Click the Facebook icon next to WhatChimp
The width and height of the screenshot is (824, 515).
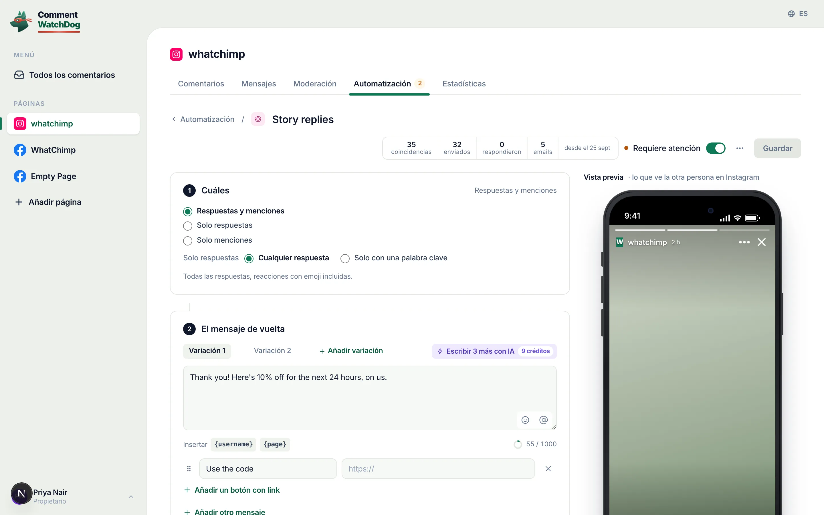[20, 150]
